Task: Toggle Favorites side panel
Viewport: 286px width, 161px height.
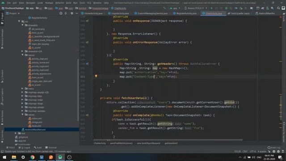Action: (x=2, y=136)
